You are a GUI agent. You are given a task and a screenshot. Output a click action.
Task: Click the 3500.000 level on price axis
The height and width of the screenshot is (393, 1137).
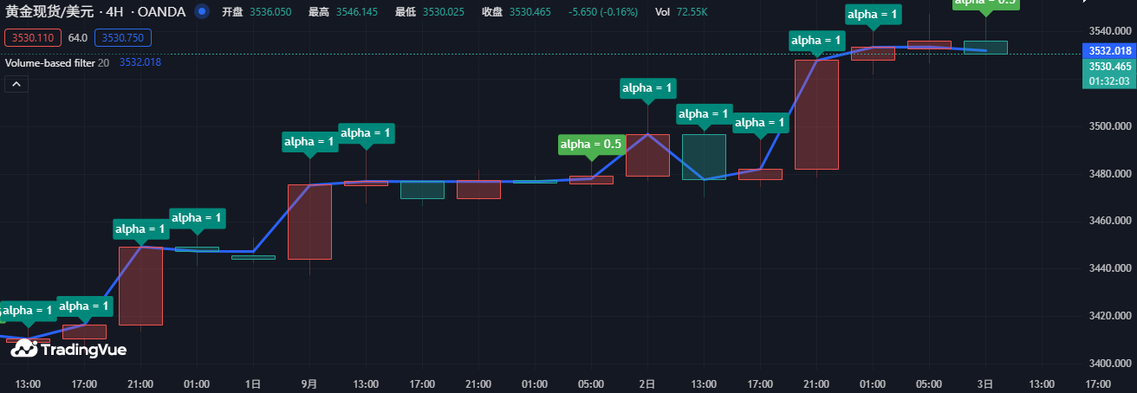[1109, 126]
